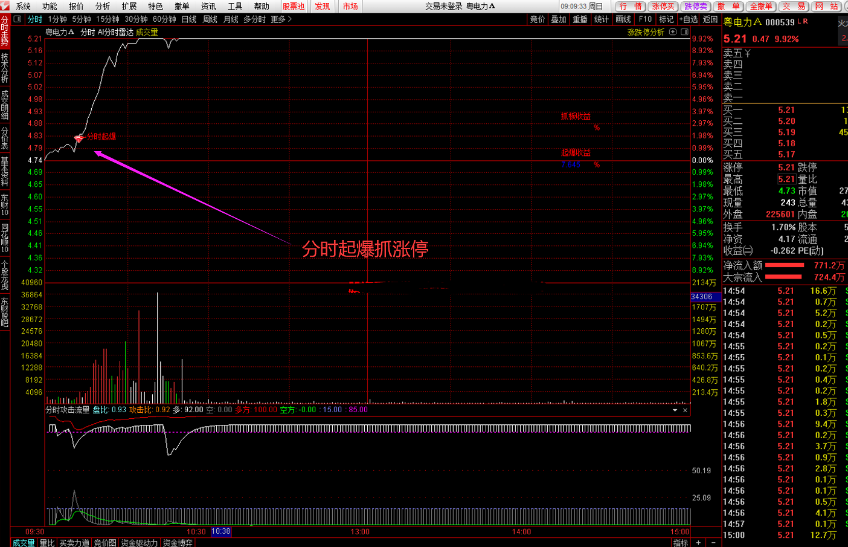848x547 pixels.
Task: Open the 分析 menu
Action: [103, 6]
